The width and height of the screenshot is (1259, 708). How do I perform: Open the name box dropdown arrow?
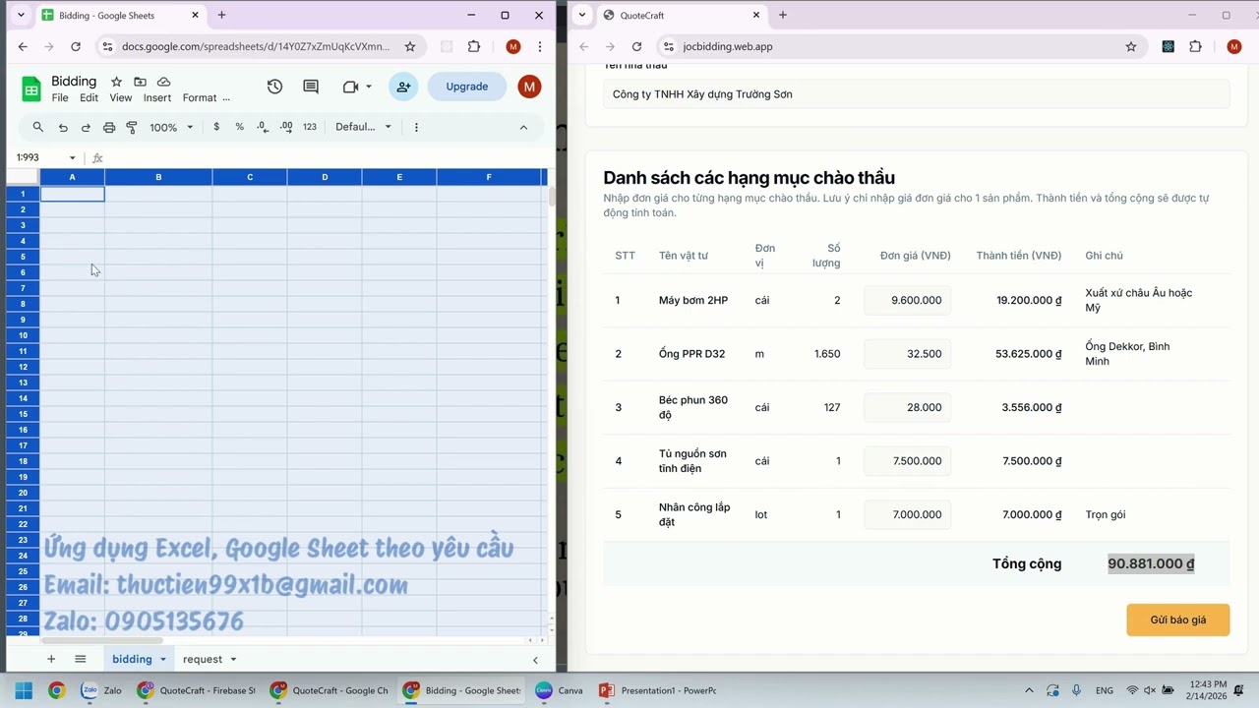tap(72, 157)
